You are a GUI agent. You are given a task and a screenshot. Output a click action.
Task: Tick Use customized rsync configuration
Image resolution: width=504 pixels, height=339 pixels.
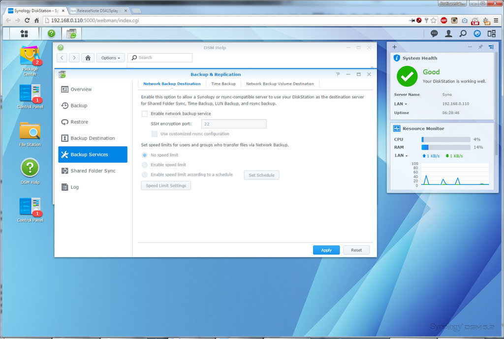pos(154,134)
